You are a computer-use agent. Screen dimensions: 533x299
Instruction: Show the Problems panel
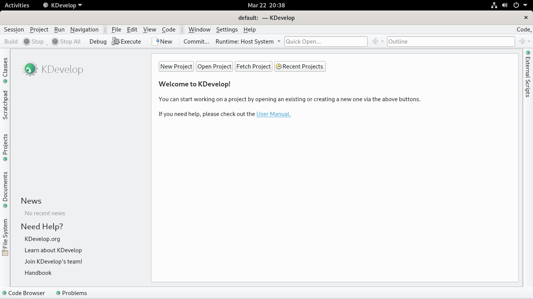click(x=71, y=293)
